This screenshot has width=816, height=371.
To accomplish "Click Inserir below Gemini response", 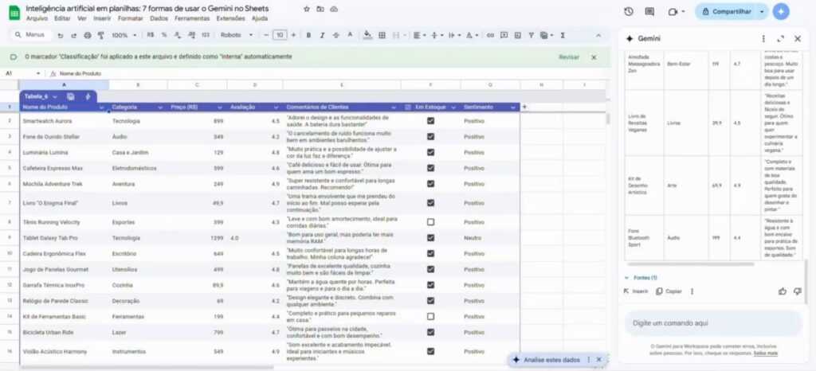I will pos(636,291).
